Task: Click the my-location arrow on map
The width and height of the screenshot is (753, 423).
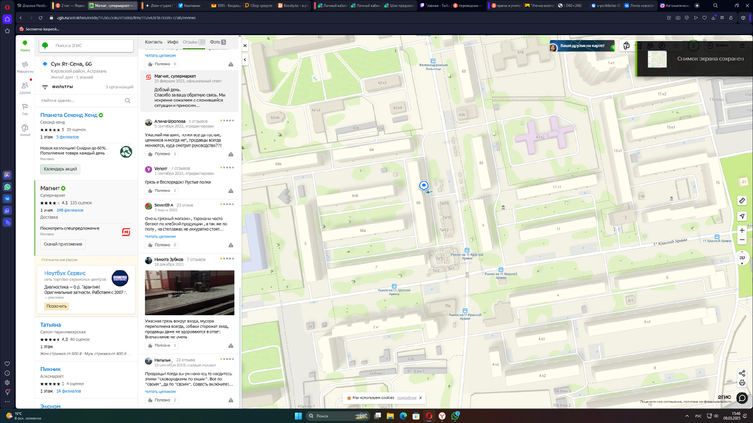Action: pos(742,216)
